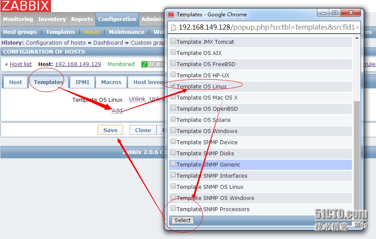
Task: Click the ZABBIX logo
Action: [x=25, y=6]
